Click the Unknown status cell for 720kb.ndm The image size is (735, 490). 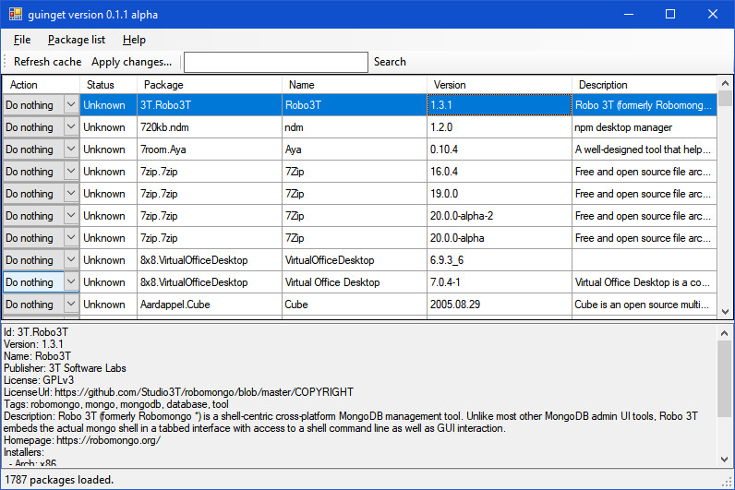click(x=108, y=127)
